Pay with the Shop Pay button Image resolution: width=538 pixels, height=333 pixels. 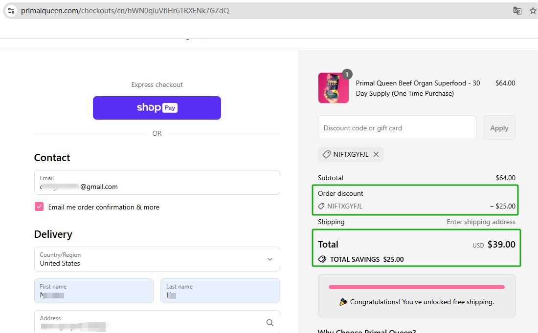pyautogui.click(x=157, y=108)
